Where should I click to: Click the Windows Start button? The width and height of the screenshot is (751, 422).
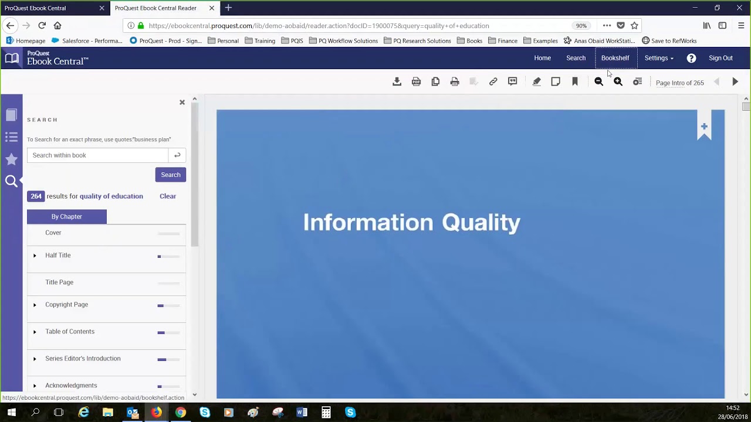(x=11, y=413)
